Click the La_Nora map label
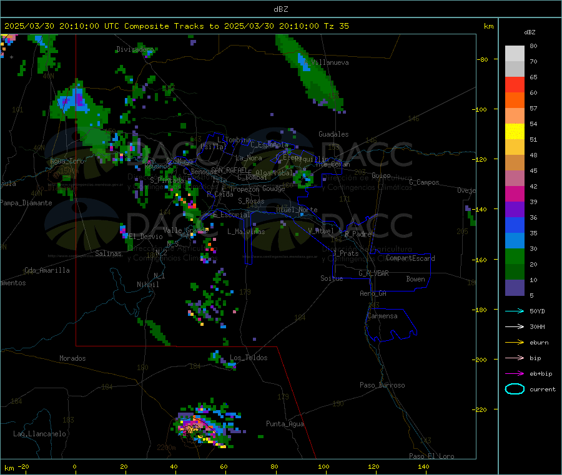The image size is (562, 475). (249, 158)
